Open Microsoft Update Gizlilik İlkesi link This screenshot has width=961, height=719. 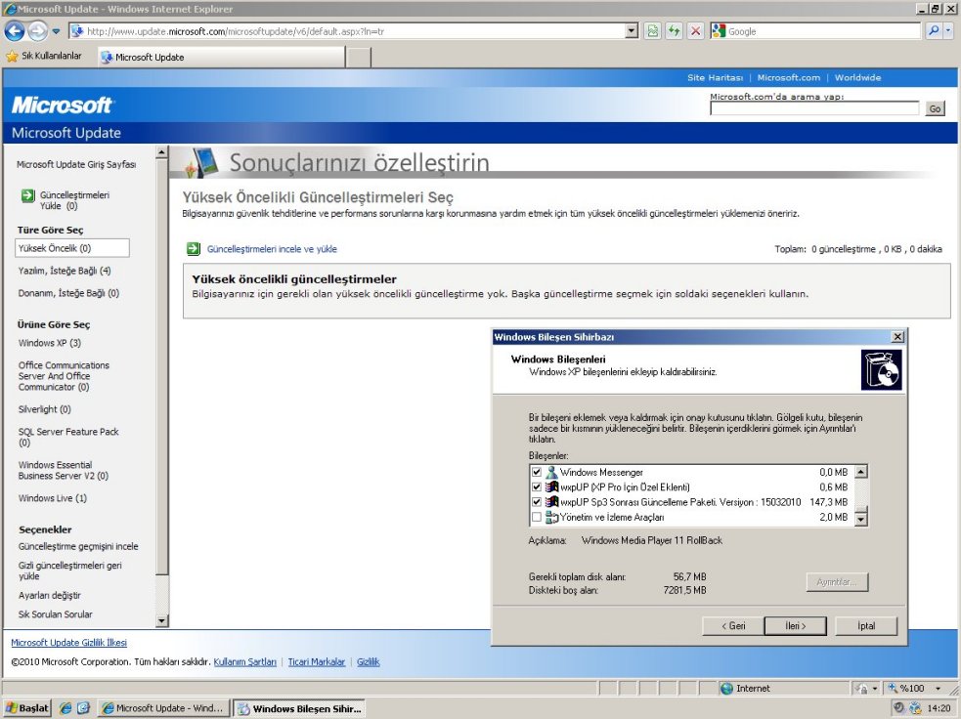point(69,643)
